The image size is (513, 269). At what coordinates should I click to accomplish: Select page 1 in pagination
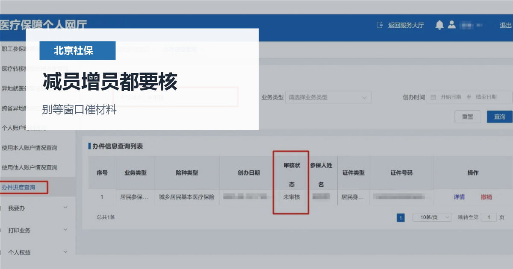(x=401, y=218)
